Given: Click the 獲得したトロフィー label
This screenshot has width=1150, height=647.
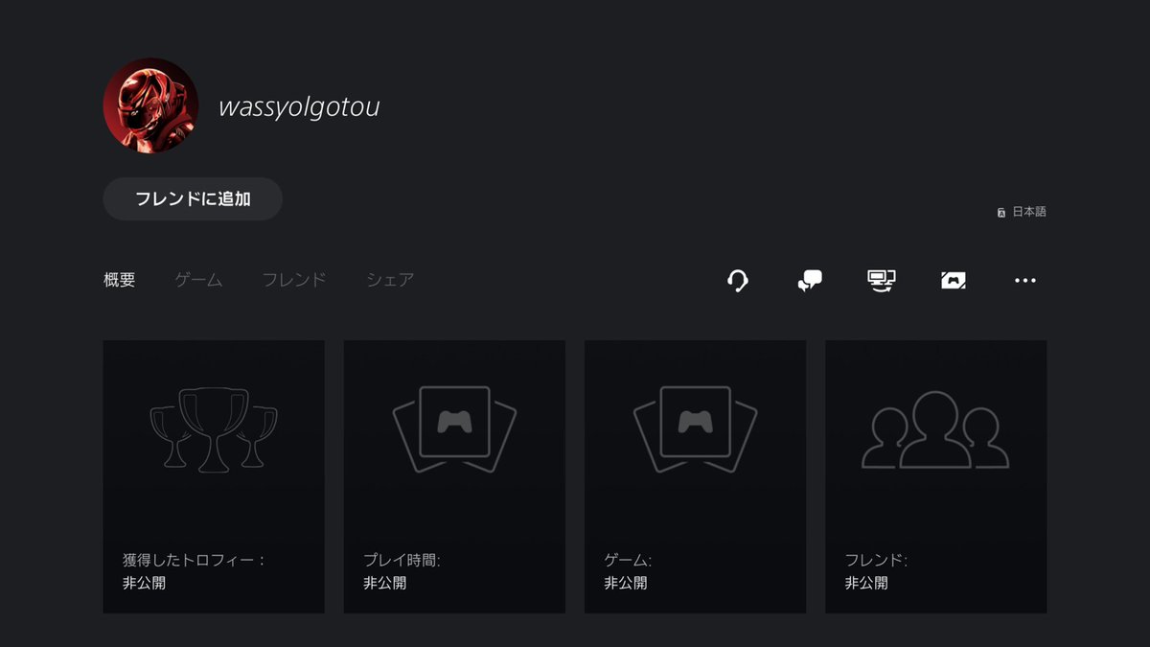Looking at the screenshot, I should (193, 561).
